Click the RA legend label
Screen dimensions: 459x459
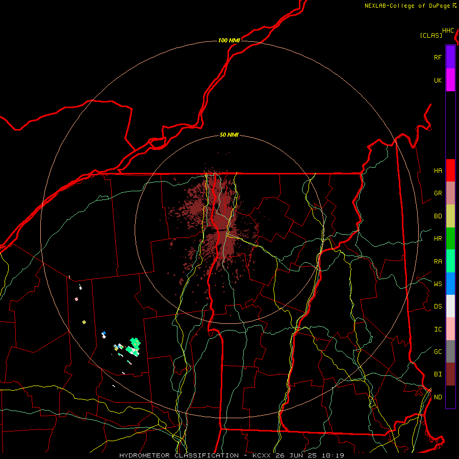pos(438,261)
